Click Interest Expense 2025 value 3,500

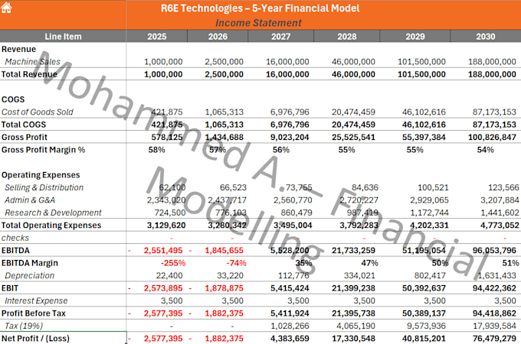(x=172, y=301)
